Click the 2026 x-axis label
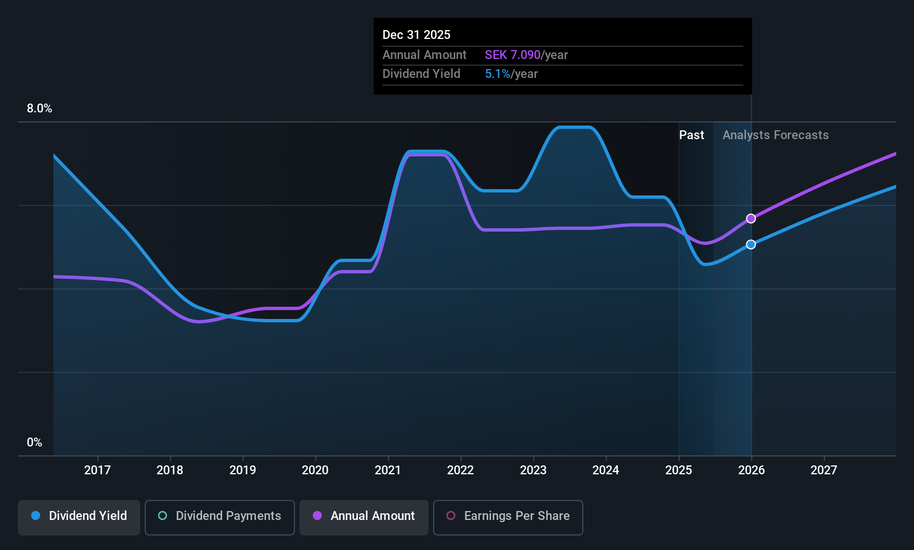This screenshot has height=550, width=914. [x=751, y=470]
